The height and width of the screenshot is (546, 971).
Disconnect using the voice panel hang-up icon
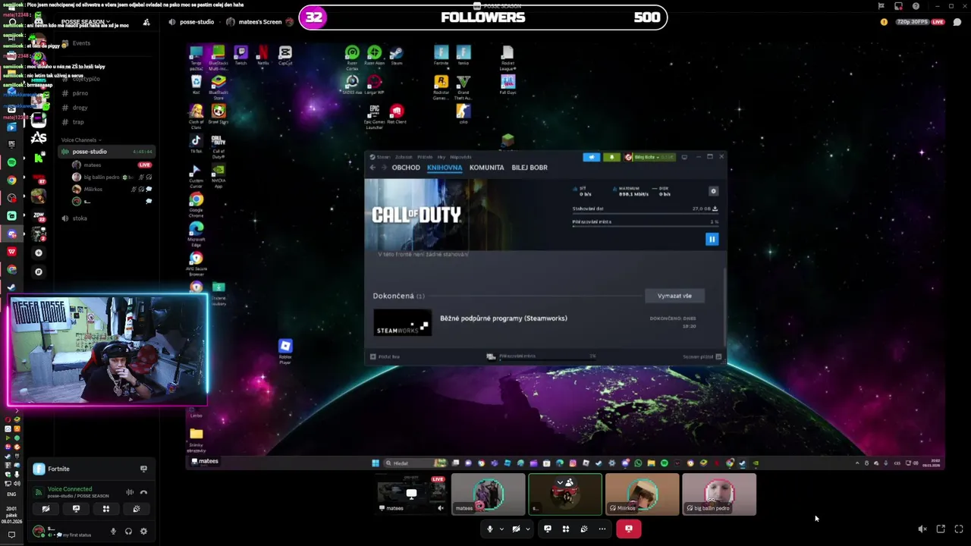coord(143,492)
